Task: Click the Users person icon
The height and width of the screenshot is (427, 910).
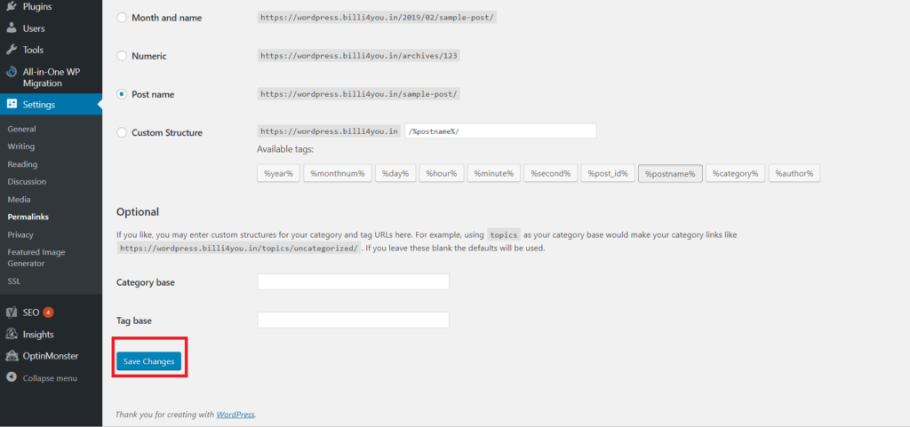Action: tap(11, 28)
